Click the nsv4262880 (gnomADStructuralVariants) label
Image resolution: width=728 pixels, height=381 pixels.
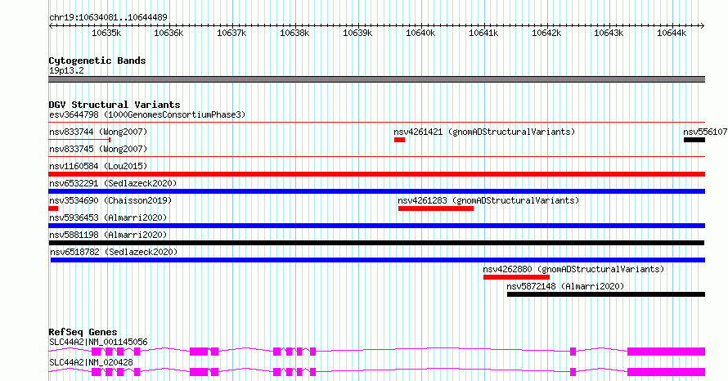[573, 269]
